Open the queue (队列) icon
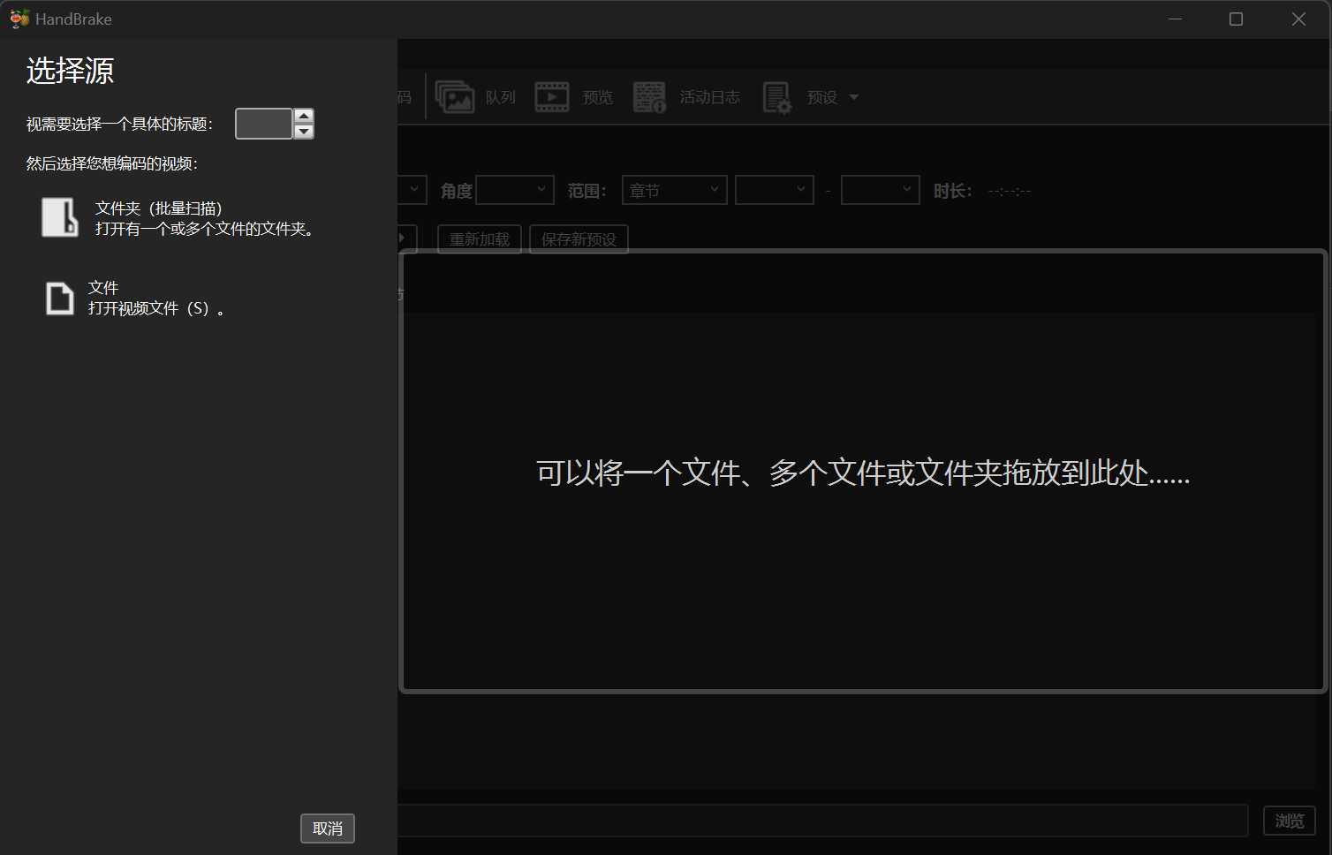1332x855 pixels. (455, 97)
